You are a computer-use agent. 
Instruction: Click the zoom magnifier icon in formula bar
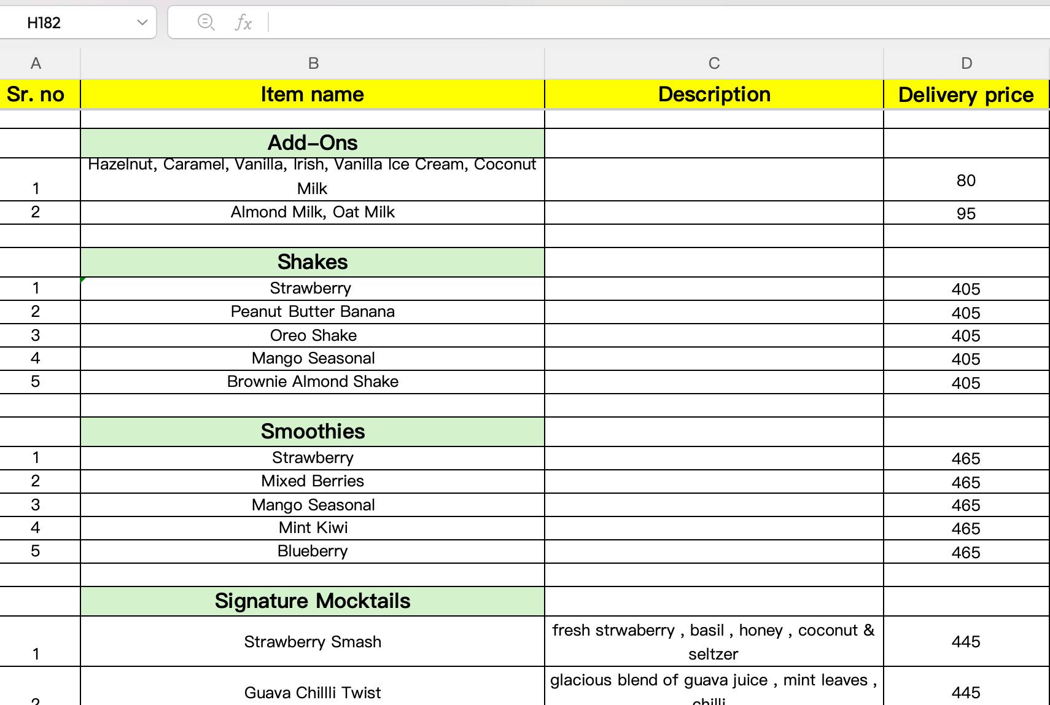pos(206,23)
